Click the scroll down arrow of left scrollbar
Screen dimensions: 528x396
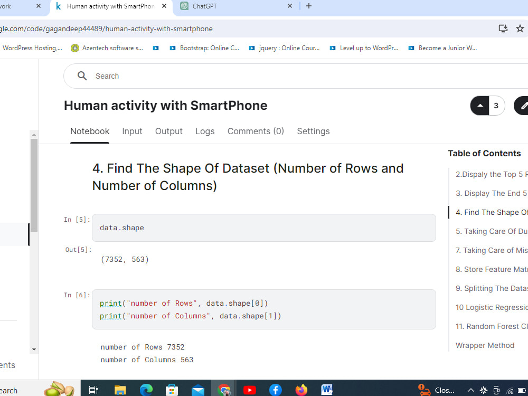pos(34,350)
